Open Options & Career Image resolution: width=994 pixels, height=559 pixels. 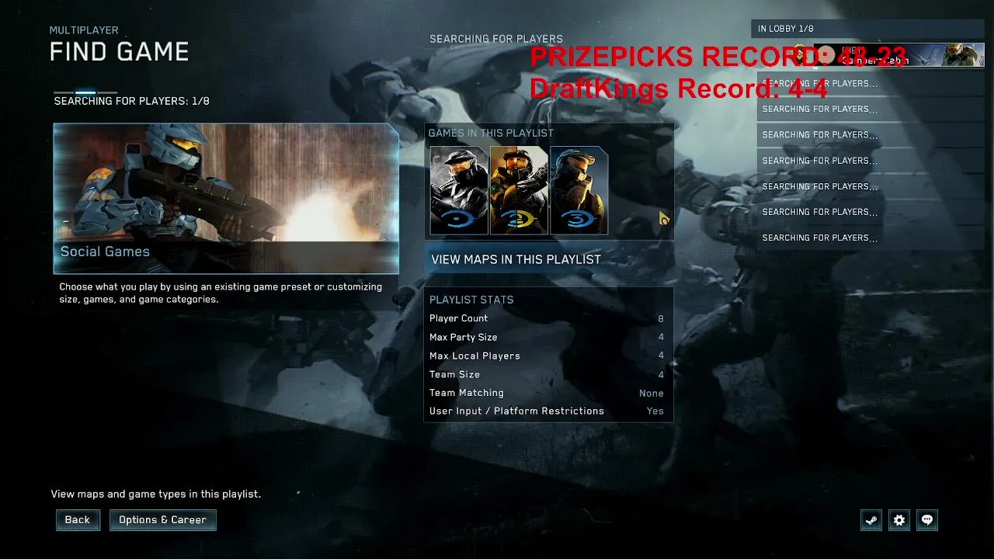click(163, 520)
